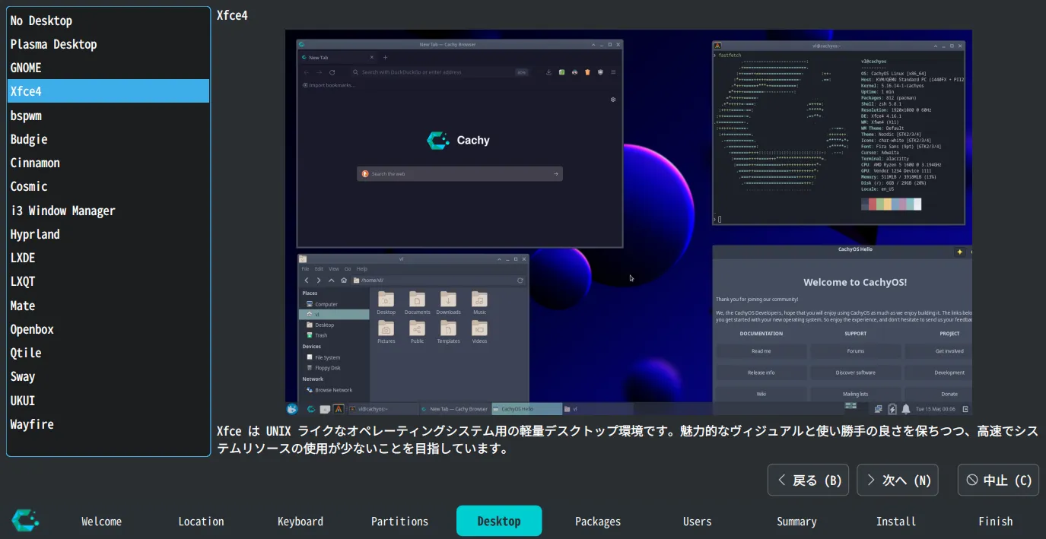Pick Qtile from the list
Image resolution: width=1046 pixels, height=539 pixels.
108,353
